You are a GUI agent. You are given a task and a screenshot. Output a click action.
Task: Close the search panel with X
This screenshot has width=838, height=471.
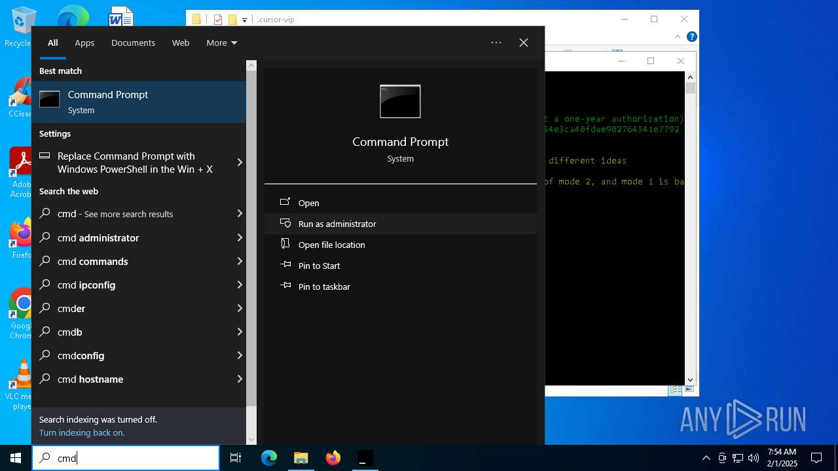tap(524, 43)
